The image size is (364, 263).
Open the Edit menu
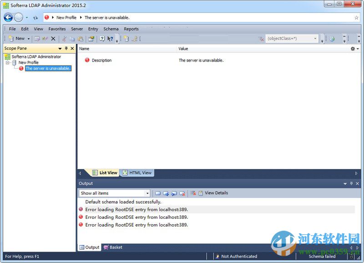pyautogui.click(x=25, y=29)
